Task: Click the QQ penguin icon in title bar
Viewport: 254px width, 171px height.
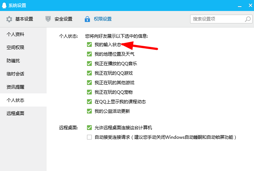Action: pos(4,5)
